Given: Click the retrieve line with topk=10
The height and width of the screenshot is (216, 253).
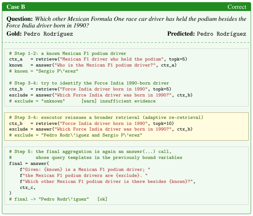Looking at the screenshot, I should 92,124.
